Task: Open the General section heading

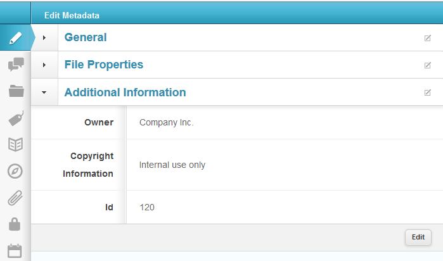Action: pyautogui.click(x=86, y=37)
